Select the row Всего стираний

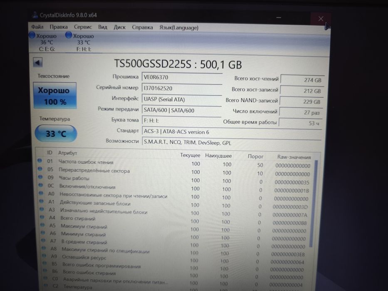(174, 220)
